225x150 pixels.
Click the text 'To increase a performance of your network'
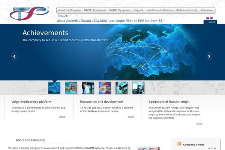pos(38,109)
